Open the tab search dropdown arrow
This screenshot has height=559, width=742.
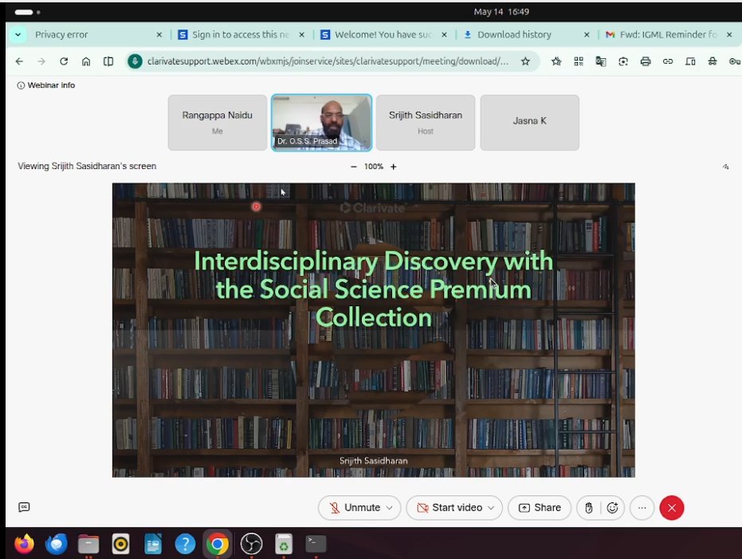tap(18, 34)
